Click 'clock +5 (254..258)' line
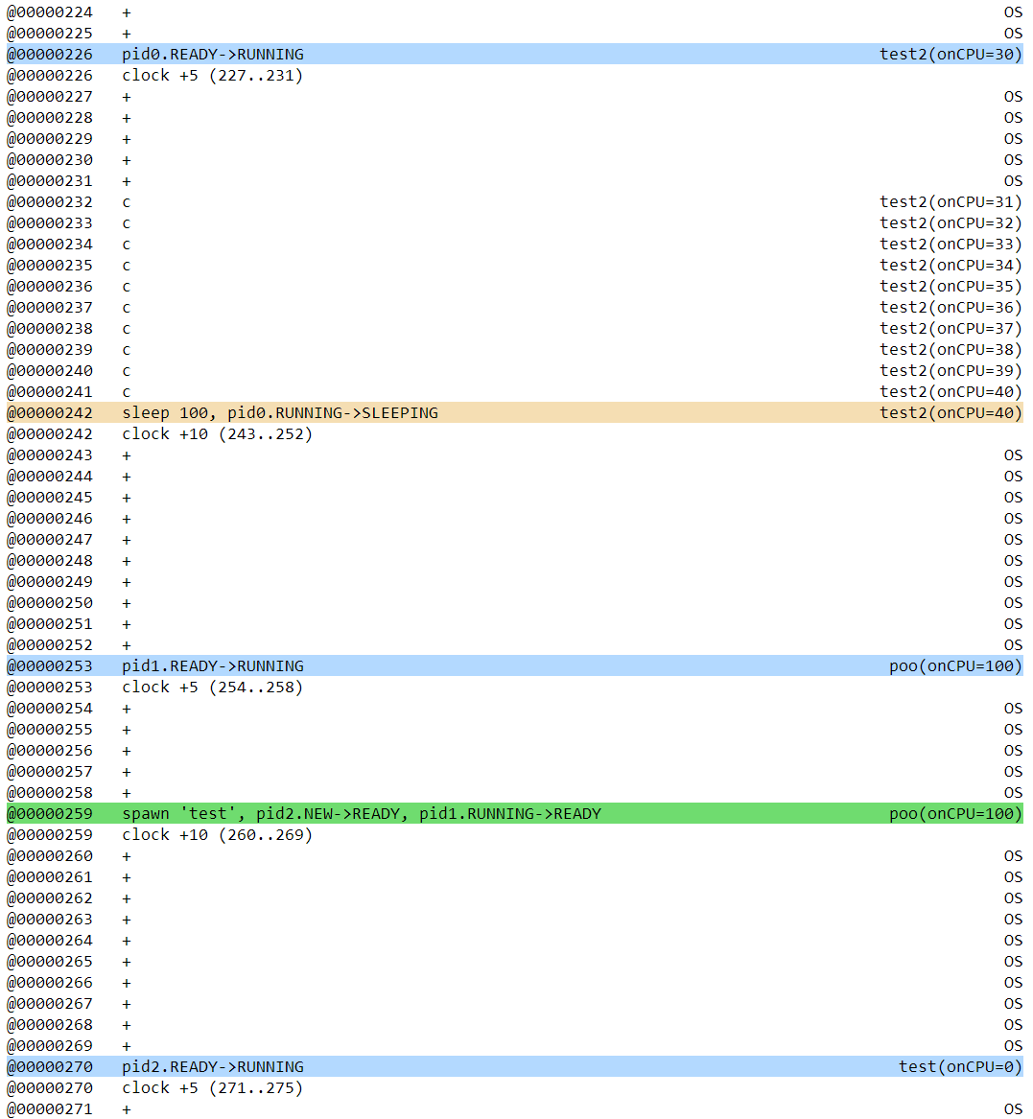Viewport: 1033px width, 1119px height. [x=212, y=687]
